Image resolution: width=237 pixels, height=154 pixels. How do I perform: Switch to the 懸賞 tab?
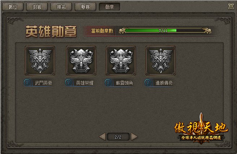pos(85,7)
